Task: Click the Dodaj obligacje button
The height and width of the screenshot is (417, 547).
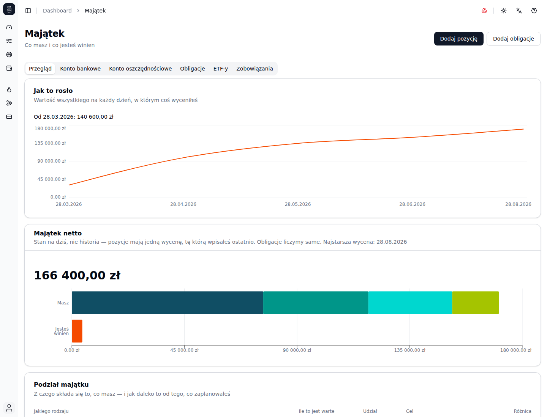Action: [514, 39]
